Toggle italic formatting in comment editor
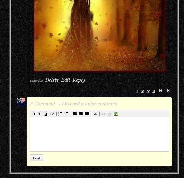The image size is (184, 178). point(40,114)
